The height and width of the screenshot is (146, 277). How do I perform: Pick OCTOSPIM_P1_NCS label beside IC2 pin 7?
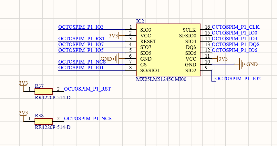coord(82,62)
